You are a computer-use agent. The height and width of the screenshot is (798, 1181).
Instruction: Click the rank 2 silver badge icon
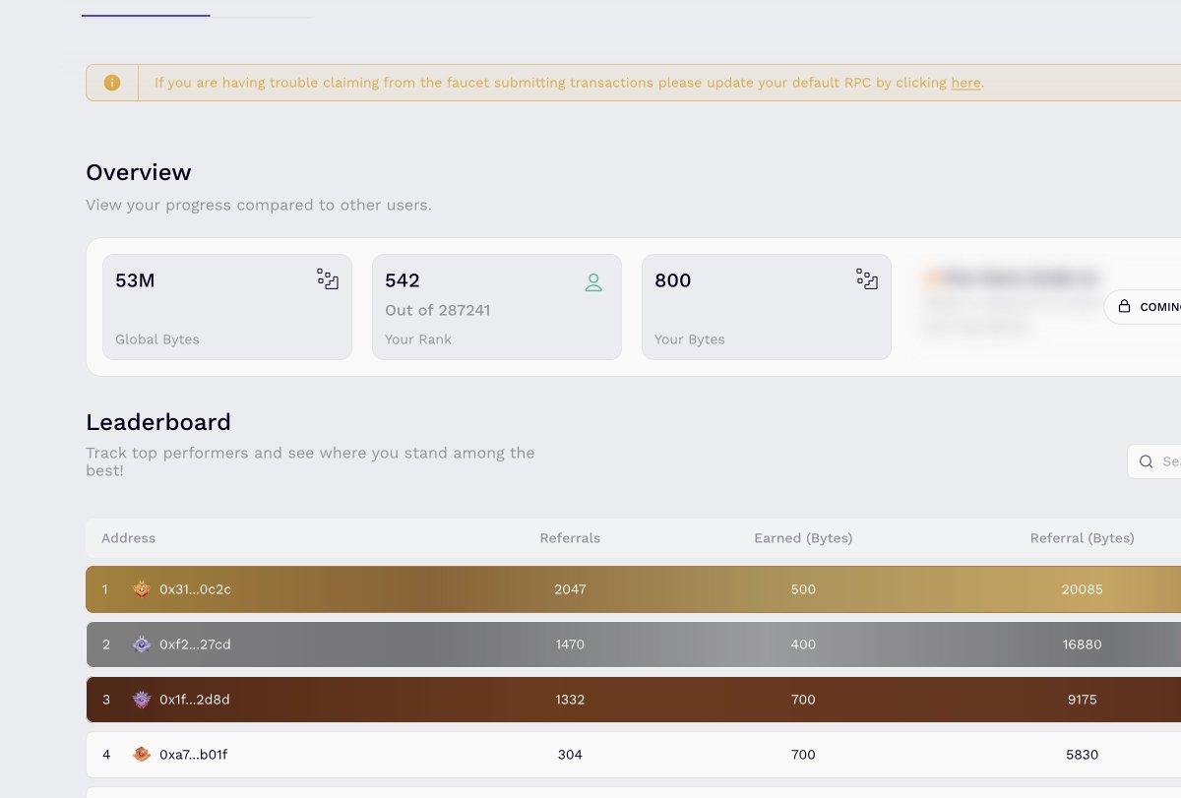pyautogui.click(x=142, y=645)
